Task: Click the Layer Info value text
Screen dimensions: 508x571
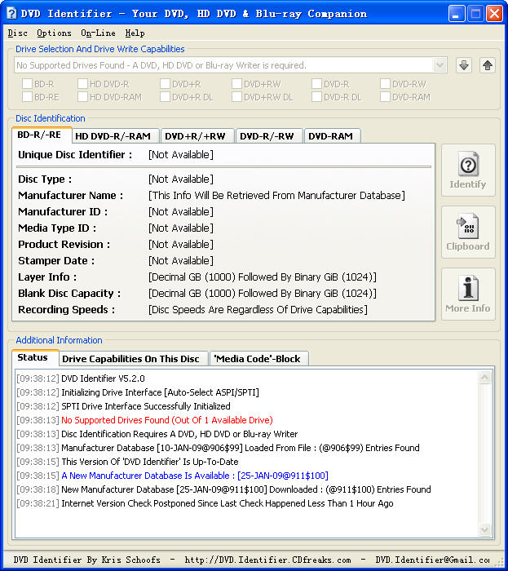Action: click(263, 277)
